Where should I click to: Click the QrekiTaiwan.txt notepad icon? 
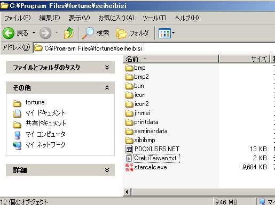point(129,158)
